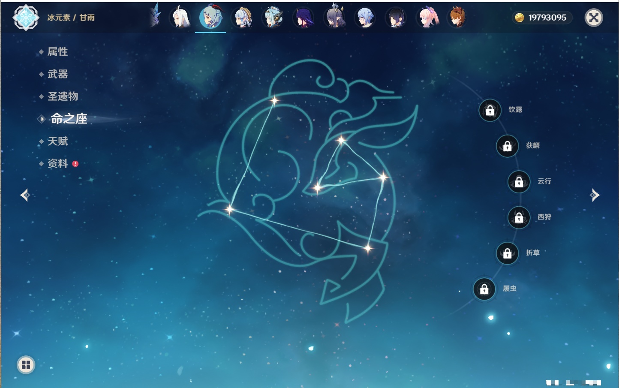Open the four-square grid menu button
This screenshot has height=388, width=619.
click(26, 365)
